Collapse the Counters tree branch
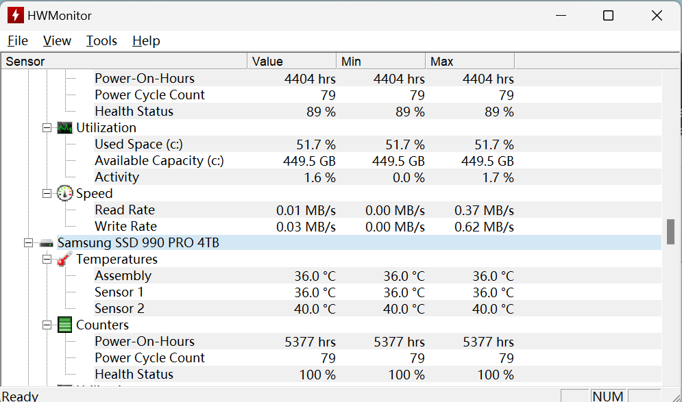682x402 pixels. (x=47, y=325)
